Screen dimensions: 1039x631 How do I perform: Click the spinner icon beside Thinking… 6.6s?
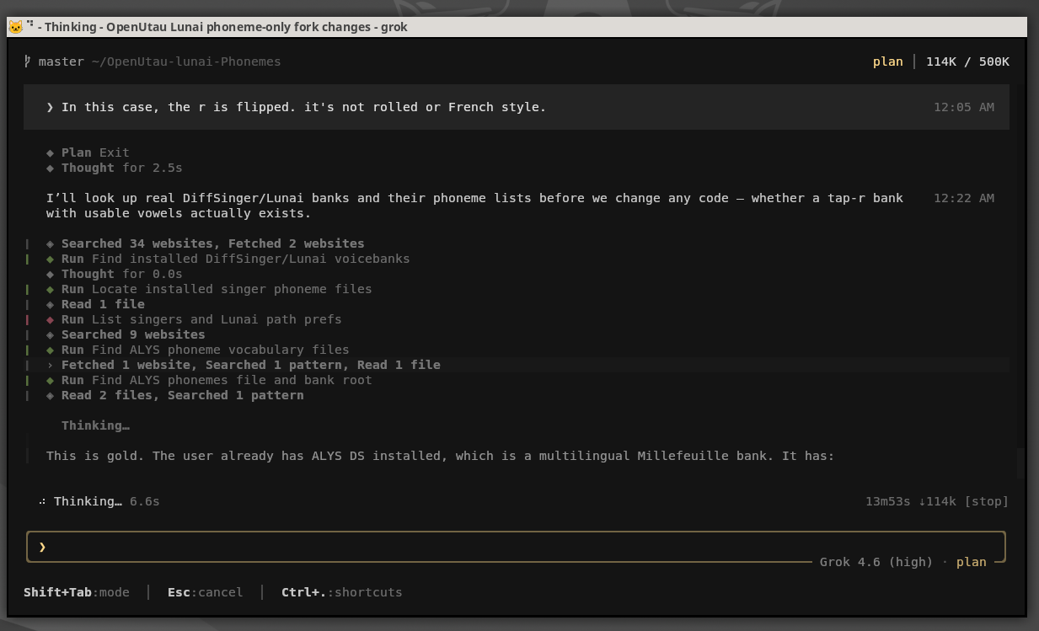42,501
